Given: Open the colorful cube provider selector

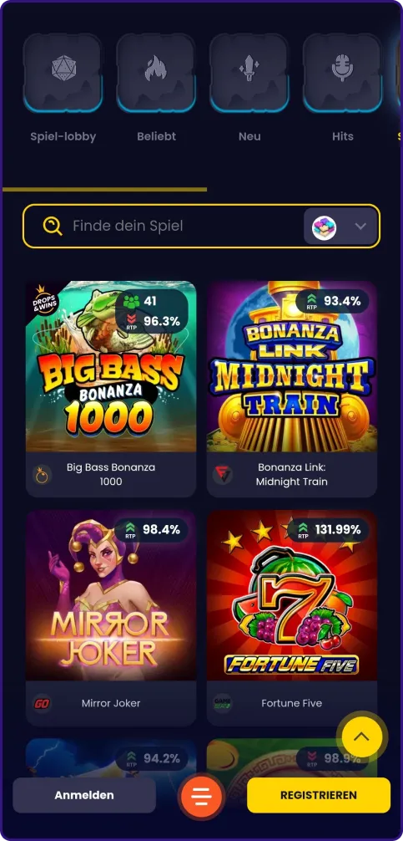Looking at the screenshot, I should coord(325,227).
